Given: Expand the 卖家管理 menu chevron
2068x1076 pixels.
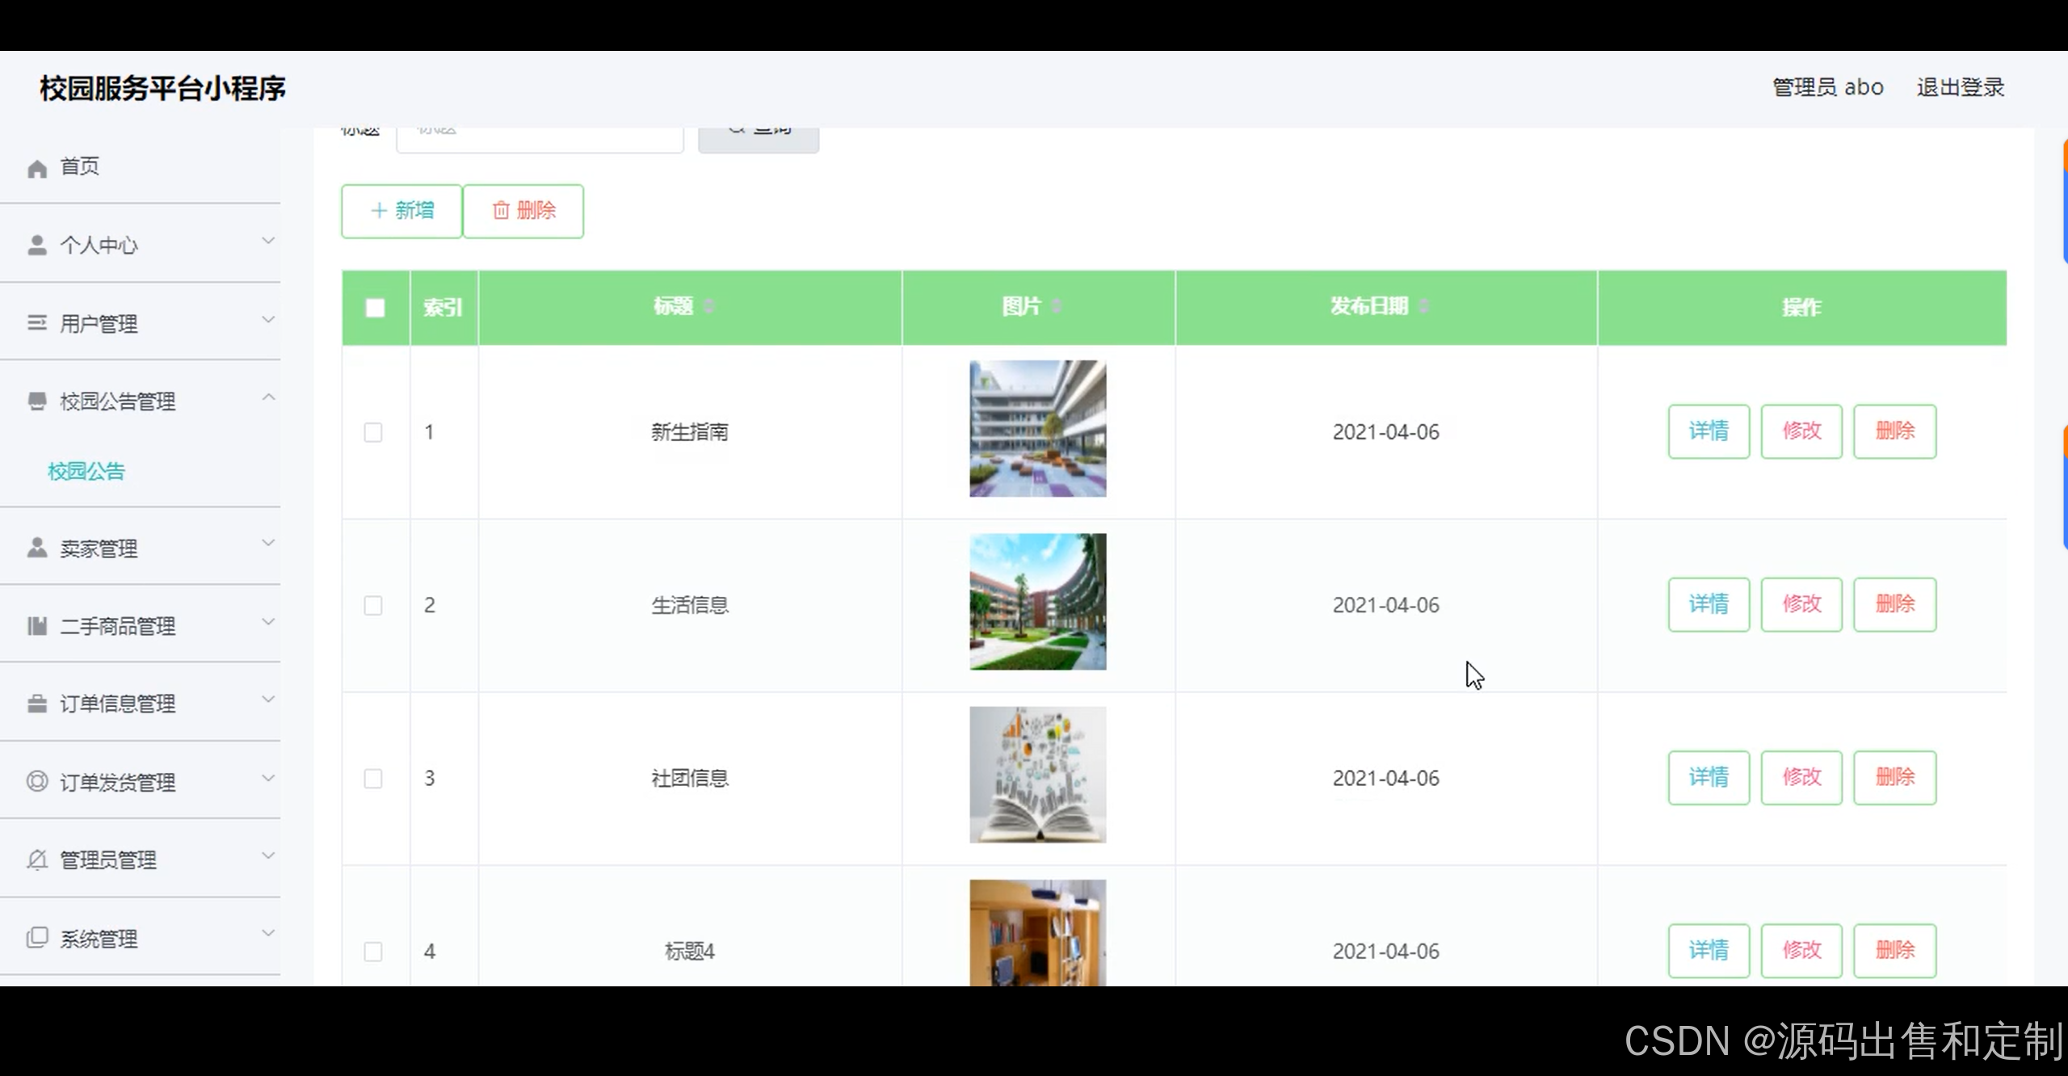Looking at the screenshot, I should tap(268, 544).
